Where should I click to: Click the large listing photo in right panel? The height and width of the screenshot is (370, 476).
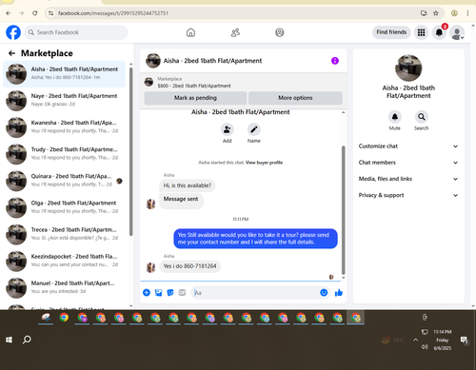coord(408,68)
